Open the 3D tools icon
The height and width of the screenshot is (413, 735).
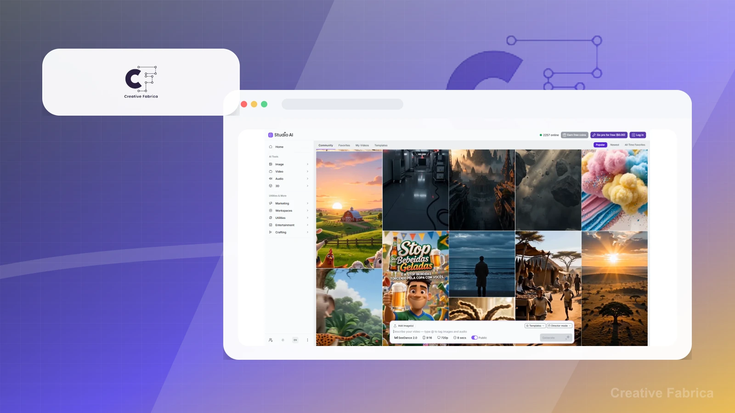271,186
